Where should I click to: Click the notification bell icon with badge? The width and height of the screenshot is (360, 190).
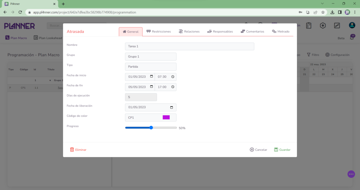(x=352, y=38)
